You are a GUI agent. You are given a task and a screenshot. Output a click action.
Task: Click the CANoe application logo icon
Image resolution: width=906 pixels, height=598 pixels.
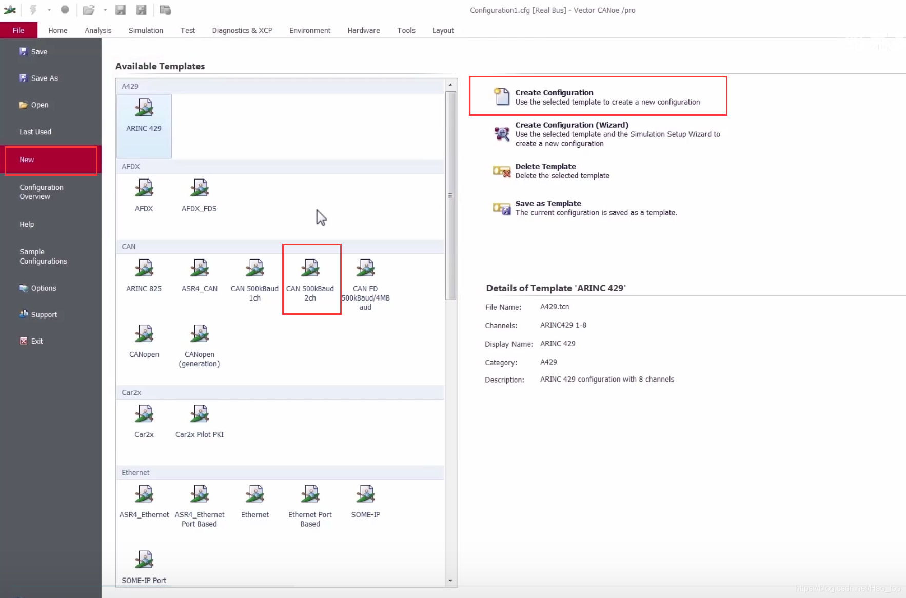pyautogui.click(x=10, y=10)
